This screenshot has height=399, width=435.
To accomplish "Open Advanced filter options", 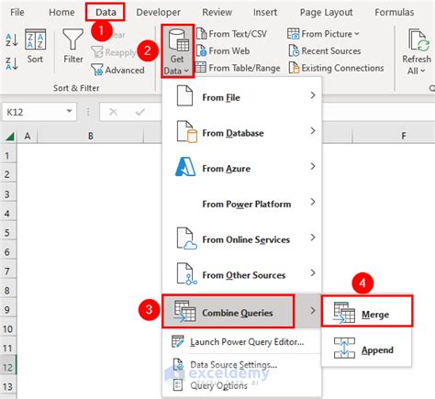I will (x=117, y=70).
